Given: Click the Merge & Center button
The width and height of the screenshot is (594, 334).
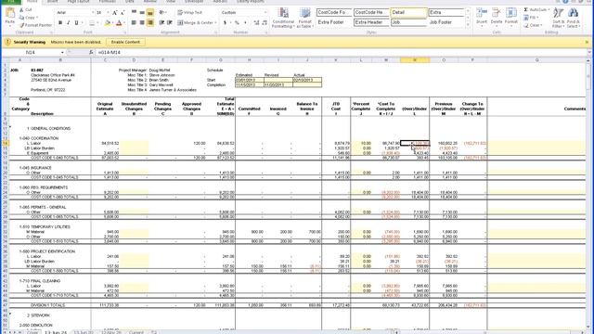Looking at the screenshot, I should [x=196, y=23].
